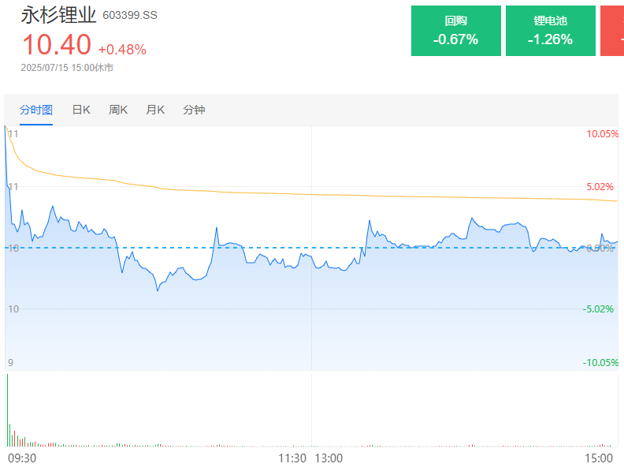The width and height of the screenshot is (624, 471).
Task: Click the 永杉锂业 stock name heading
Action: [58, 14]
